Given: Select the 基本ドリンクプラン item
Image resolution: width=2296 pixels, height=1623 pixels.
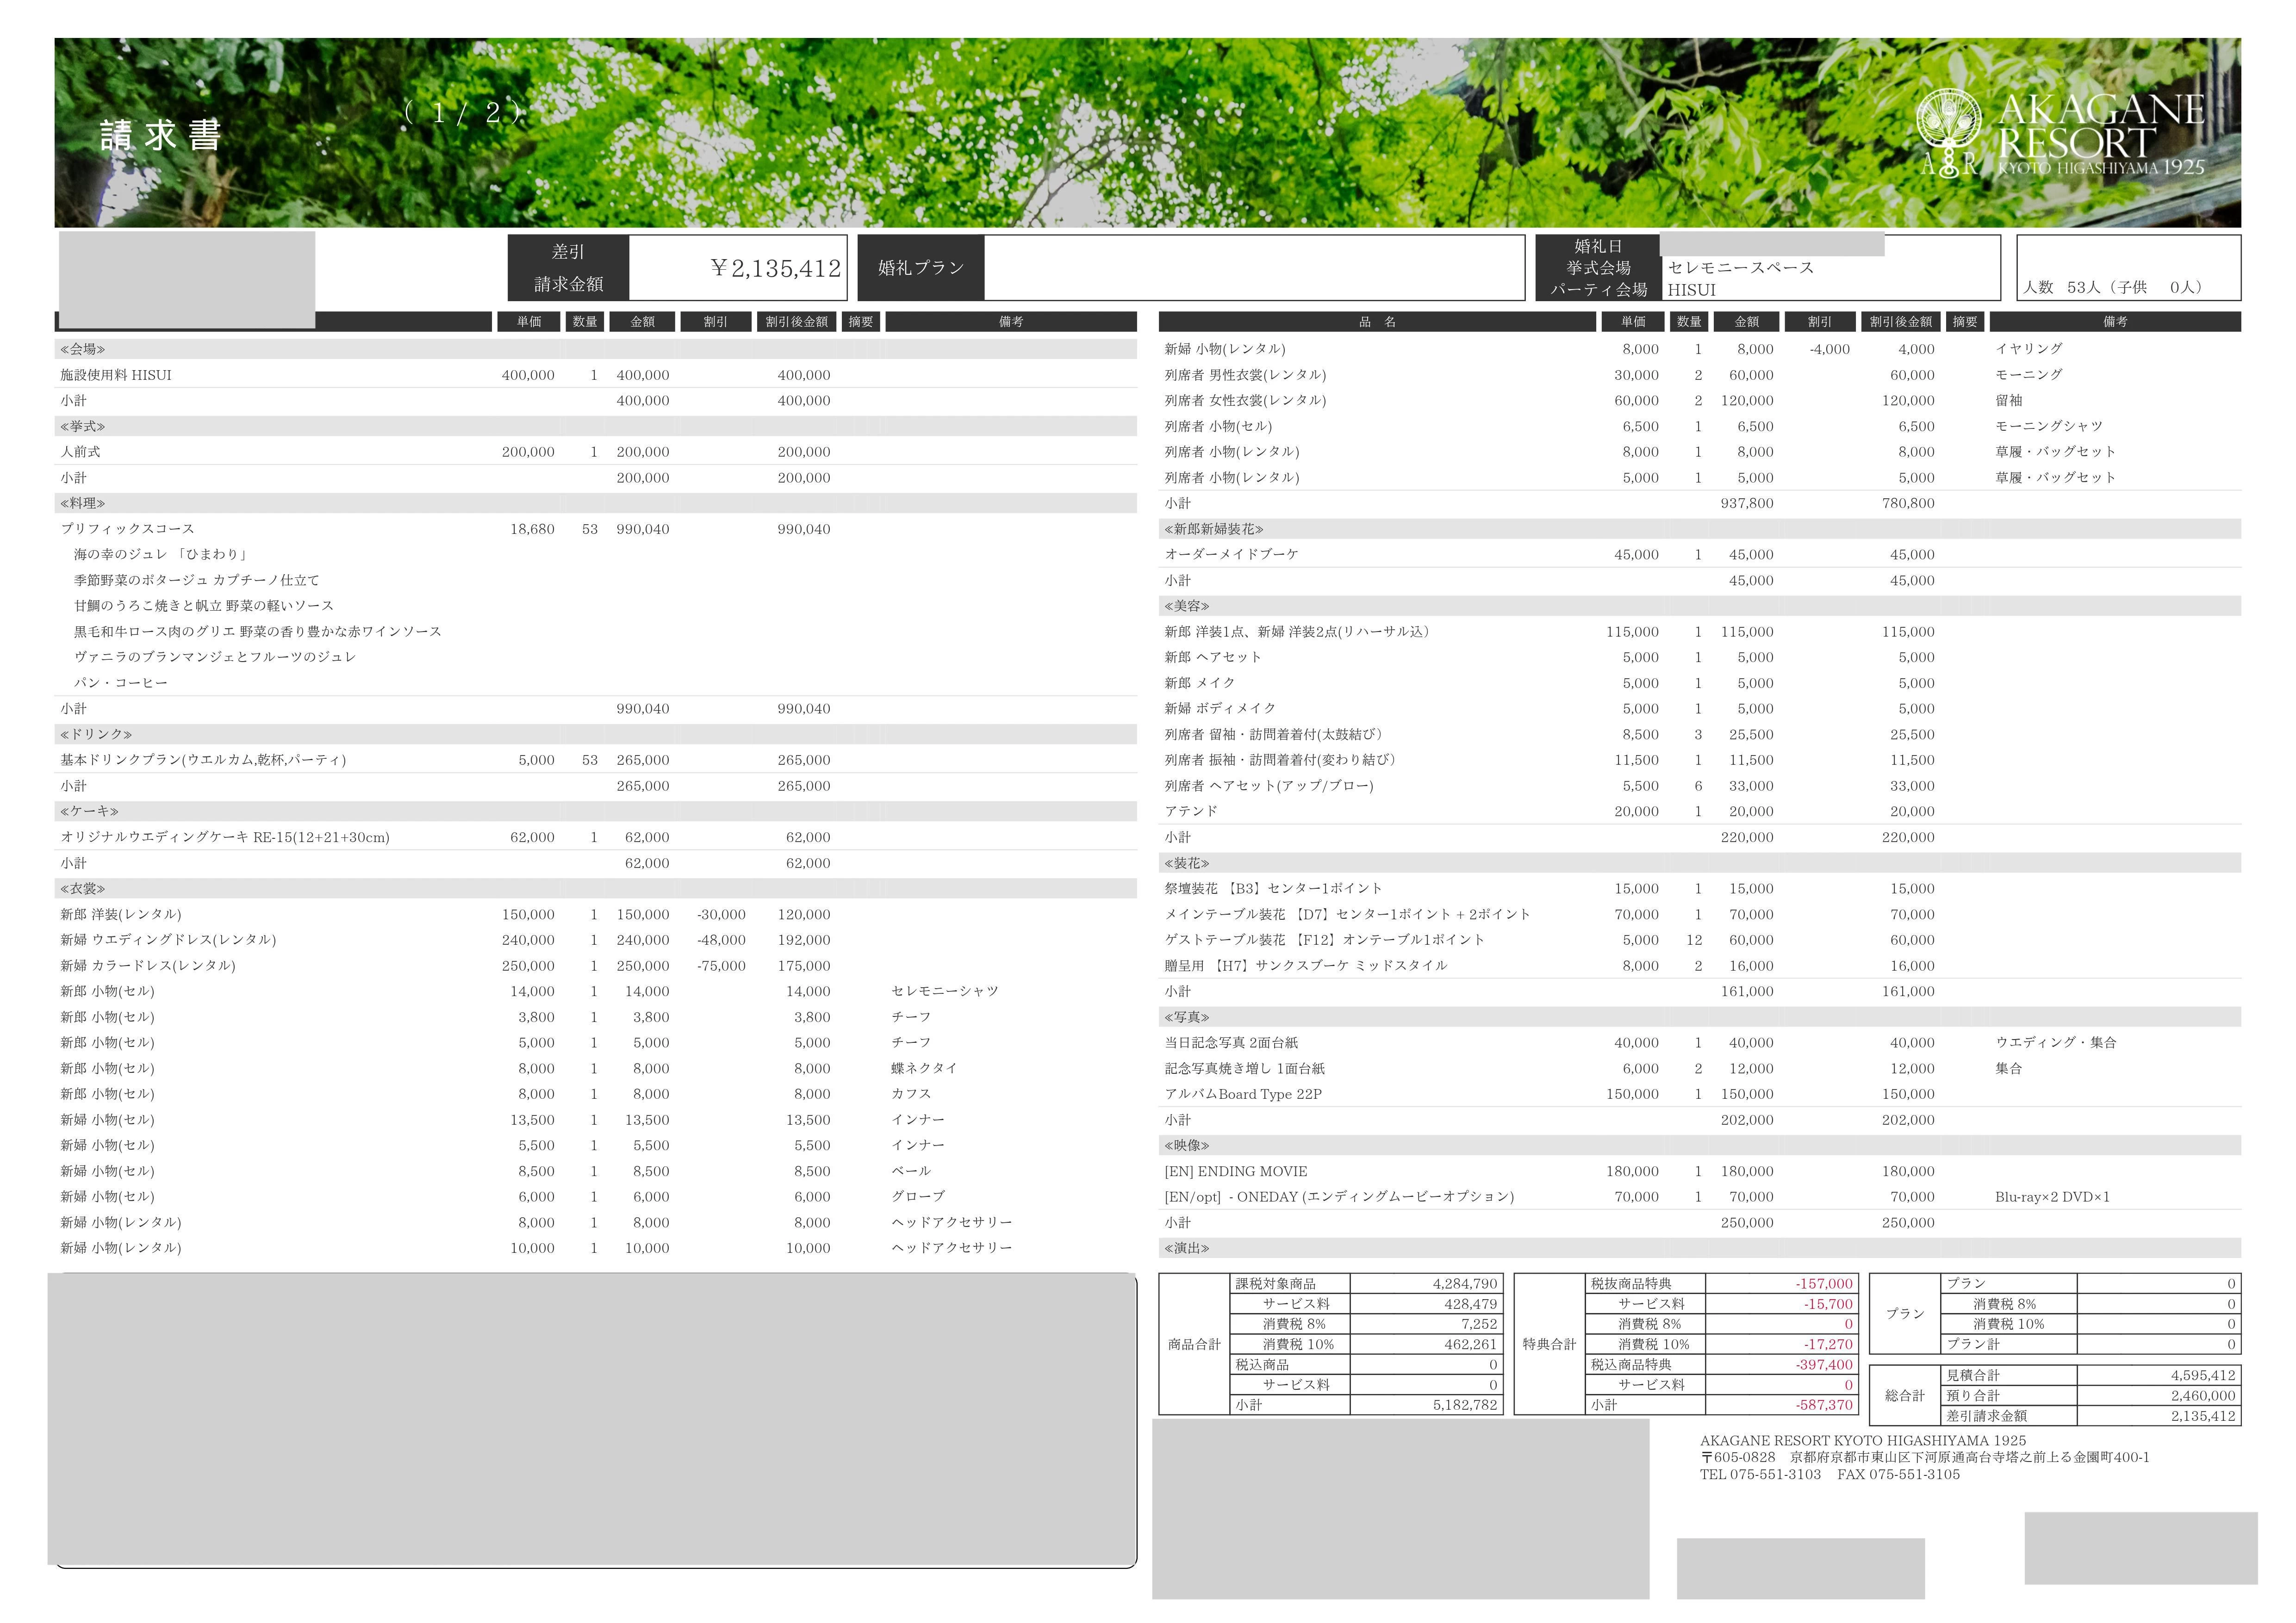Looking at the screenshot, I should point(203,760).
